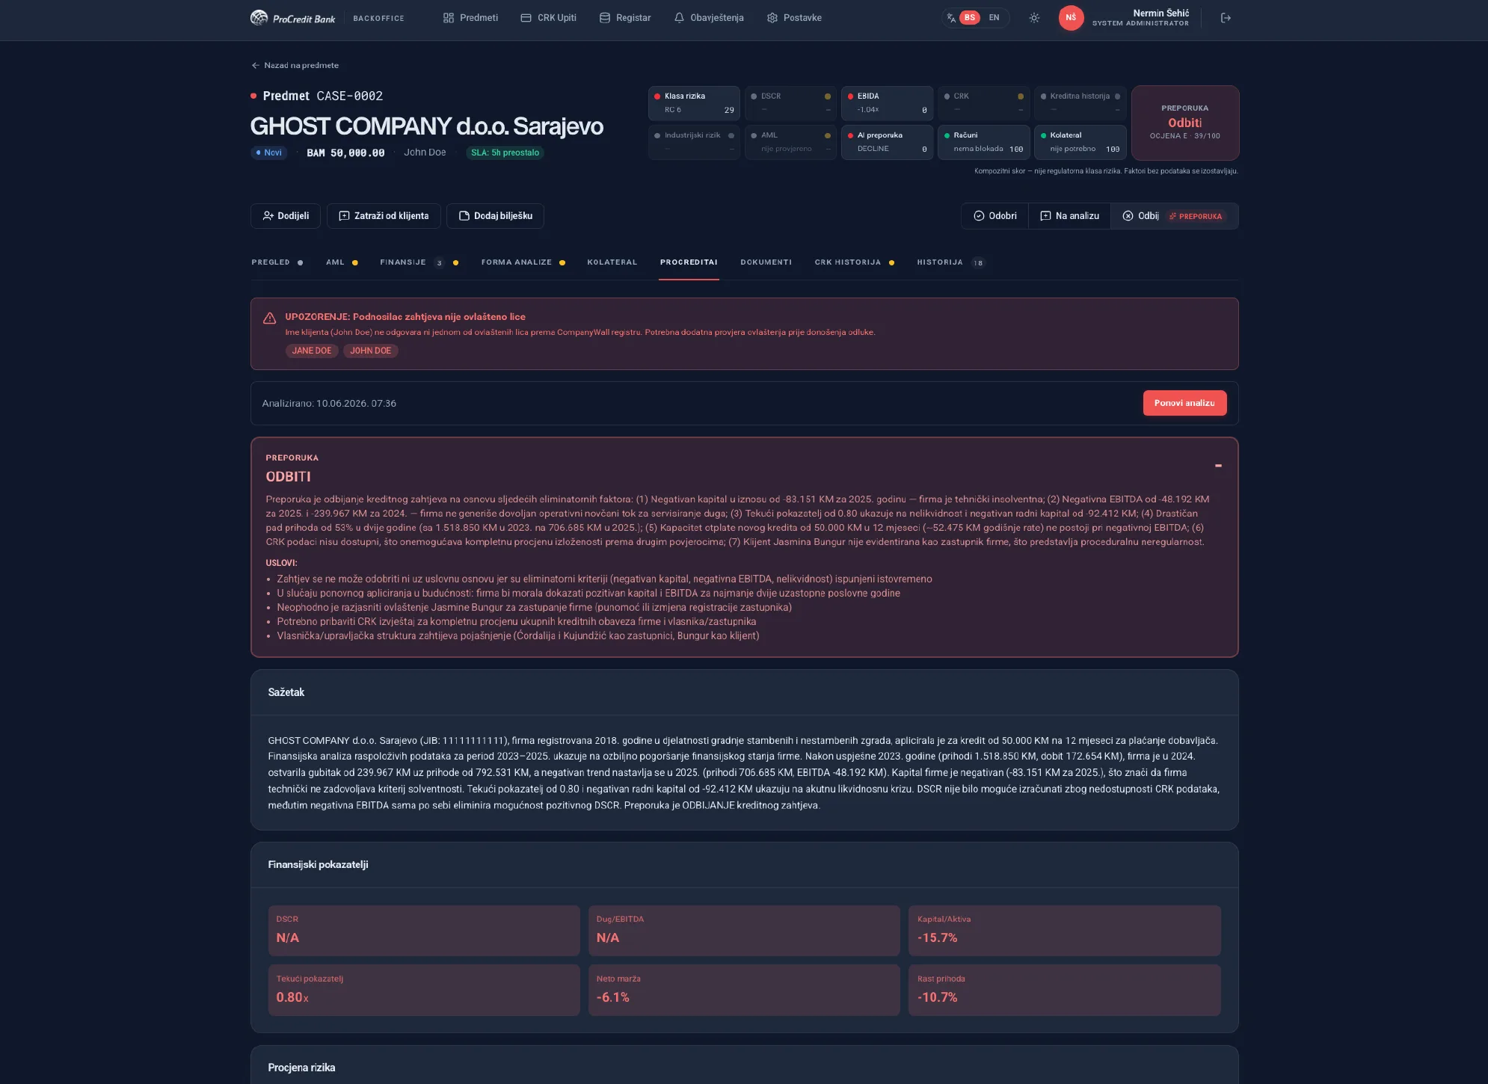Click the JOHN DOE tag
The height and width of the screenshot is (1084, 1488).
click(370, 351)
